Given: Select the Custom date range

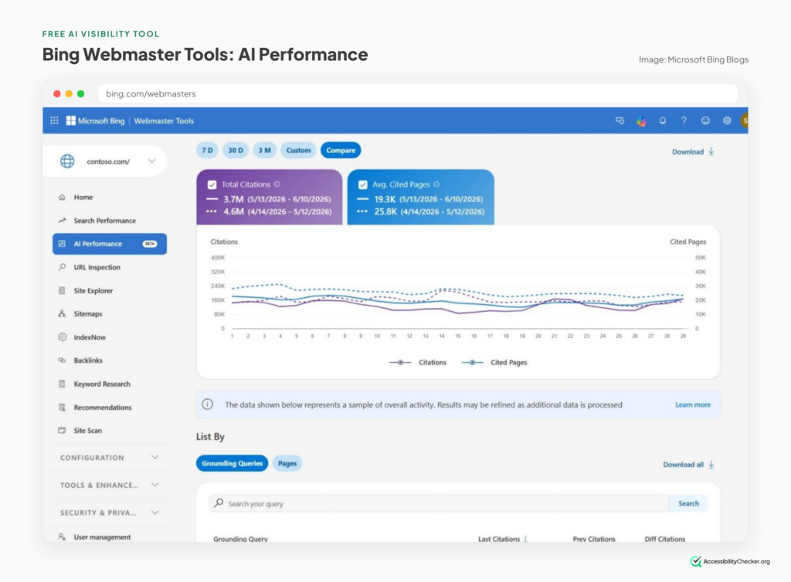Looking at the screenshot, I should 298,151.
